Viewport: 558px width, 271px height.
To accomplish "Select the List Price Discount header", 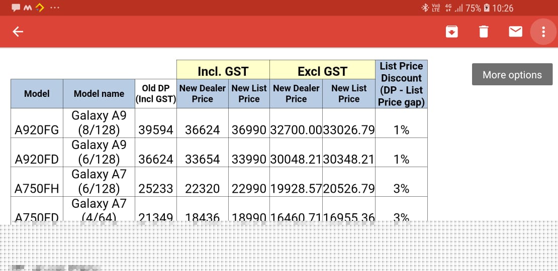I will coord(401,84).
